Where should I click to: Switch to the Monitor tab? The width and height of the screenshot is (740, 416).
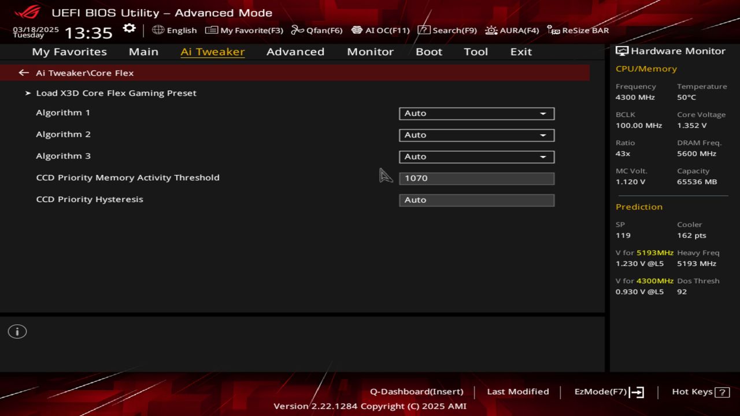coord(370,52)
